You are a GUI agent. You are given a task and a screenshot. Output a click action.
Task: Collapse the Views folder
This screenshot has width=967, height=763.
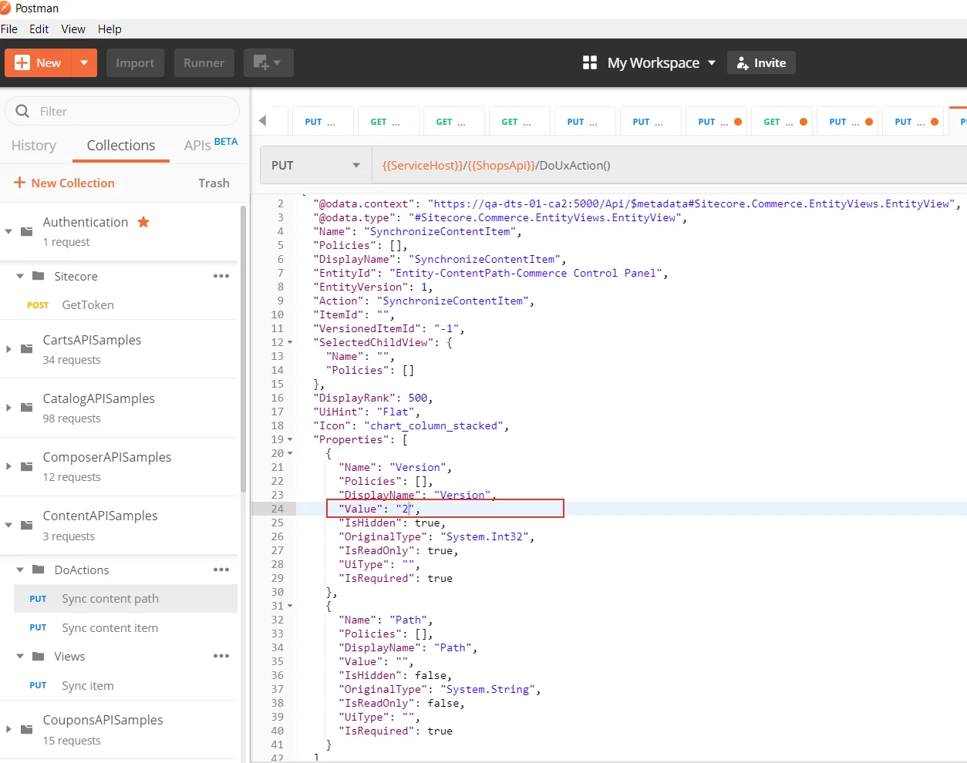coord(20,656)
